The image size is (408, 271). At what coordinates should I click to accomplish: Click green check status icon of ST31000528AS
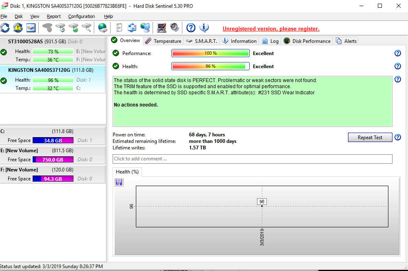click(x=4, y=52)
